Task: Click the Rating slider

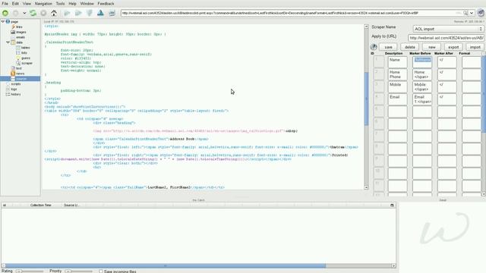Action: pyautogui.click(x=30, y=271)
